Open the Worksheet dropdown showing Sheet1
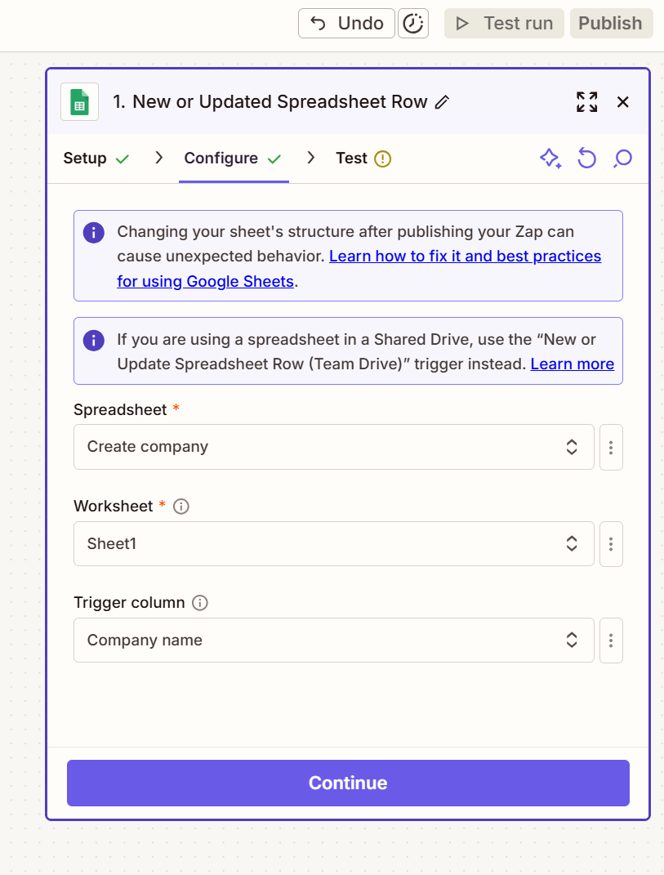Image resolution: width=664 pixels, height=875 pixels. (333, 543)
